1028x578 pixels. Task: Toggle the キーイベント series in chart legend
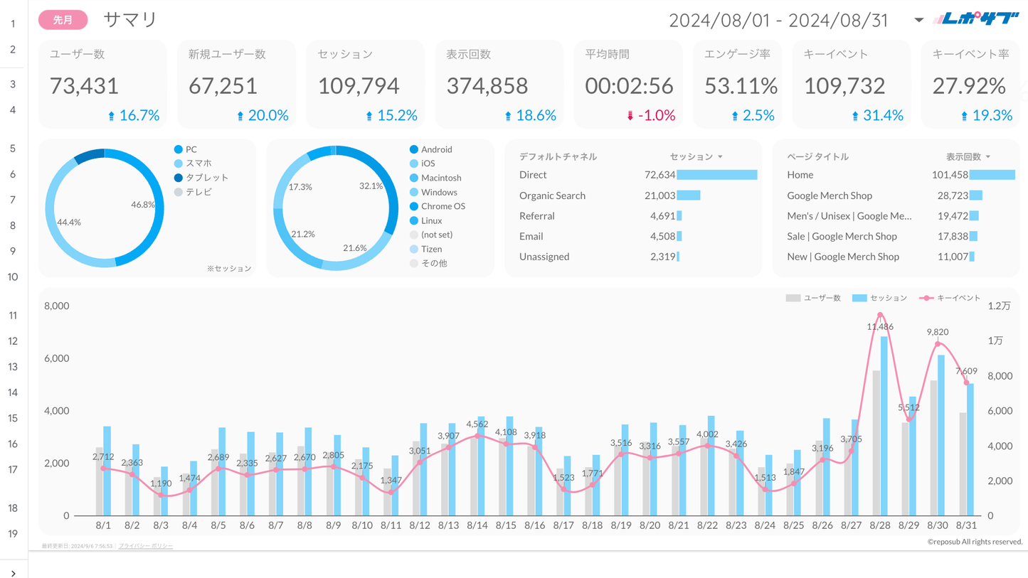(x=950, y=298)
